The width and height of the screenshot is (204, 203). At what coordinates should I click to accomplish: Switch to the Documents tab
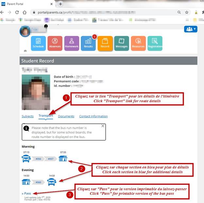[x=66, y=116]
